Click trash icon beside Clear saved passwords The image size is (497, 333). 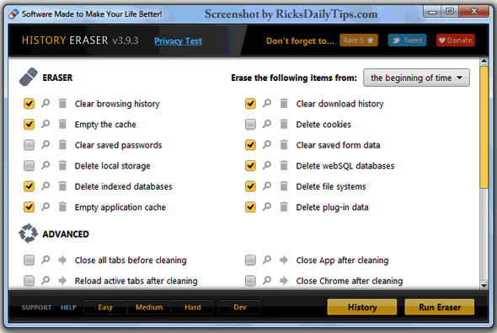pos(62,145)
